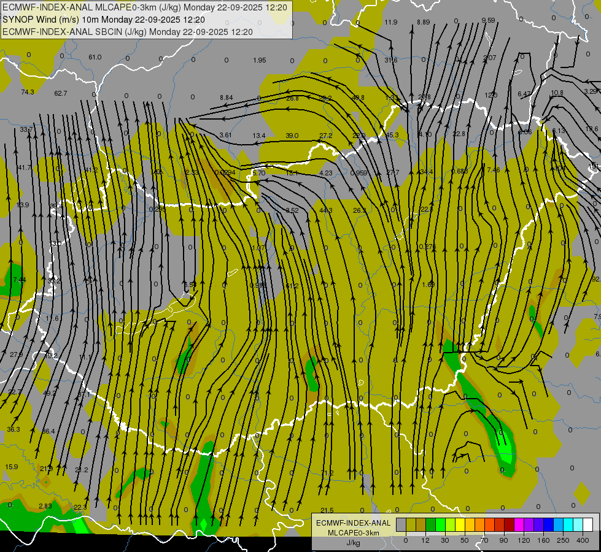Select the white swatch at the legend's end
This screenshot has width=601, height=552.
coord(587,524)
